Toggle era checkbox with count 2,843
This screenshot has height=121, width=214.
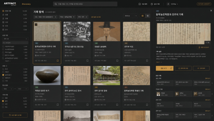click(3, 78)
